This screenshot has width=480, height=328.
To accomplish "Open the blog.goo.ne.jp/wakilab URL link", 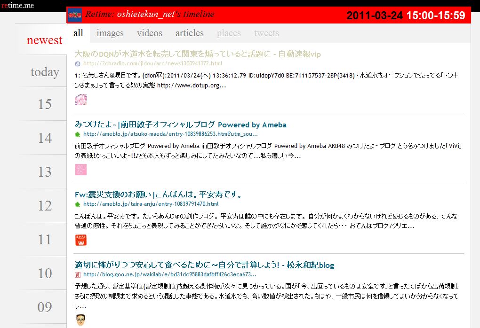I will pyautogui.click(x=170, y=274).
